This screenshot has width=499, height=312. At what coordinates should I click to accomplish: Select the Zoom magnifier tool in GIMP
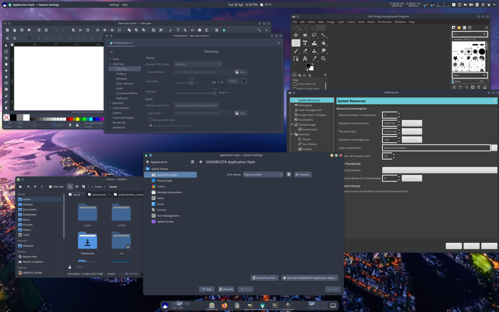tap(323, 58)
